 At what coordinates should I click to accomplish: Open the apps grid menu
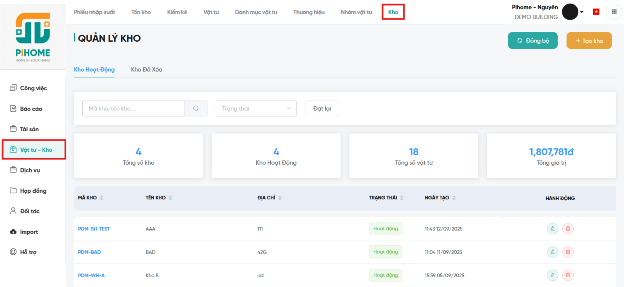[614, 12]
